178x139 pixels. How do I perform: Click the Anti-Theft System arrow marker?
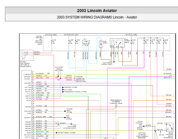(65, 118)
